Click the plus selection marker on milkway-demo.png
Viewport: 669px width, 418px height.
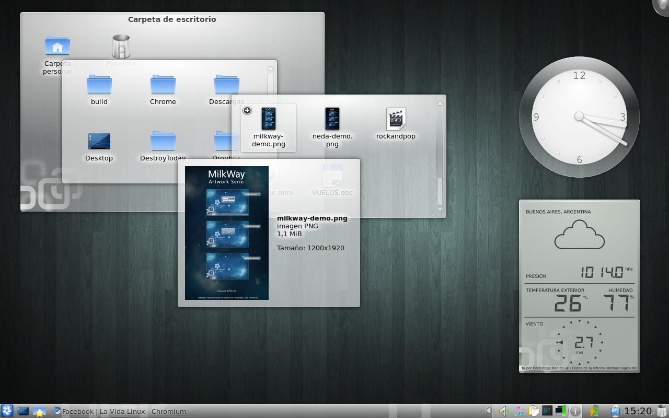point(247,110)
